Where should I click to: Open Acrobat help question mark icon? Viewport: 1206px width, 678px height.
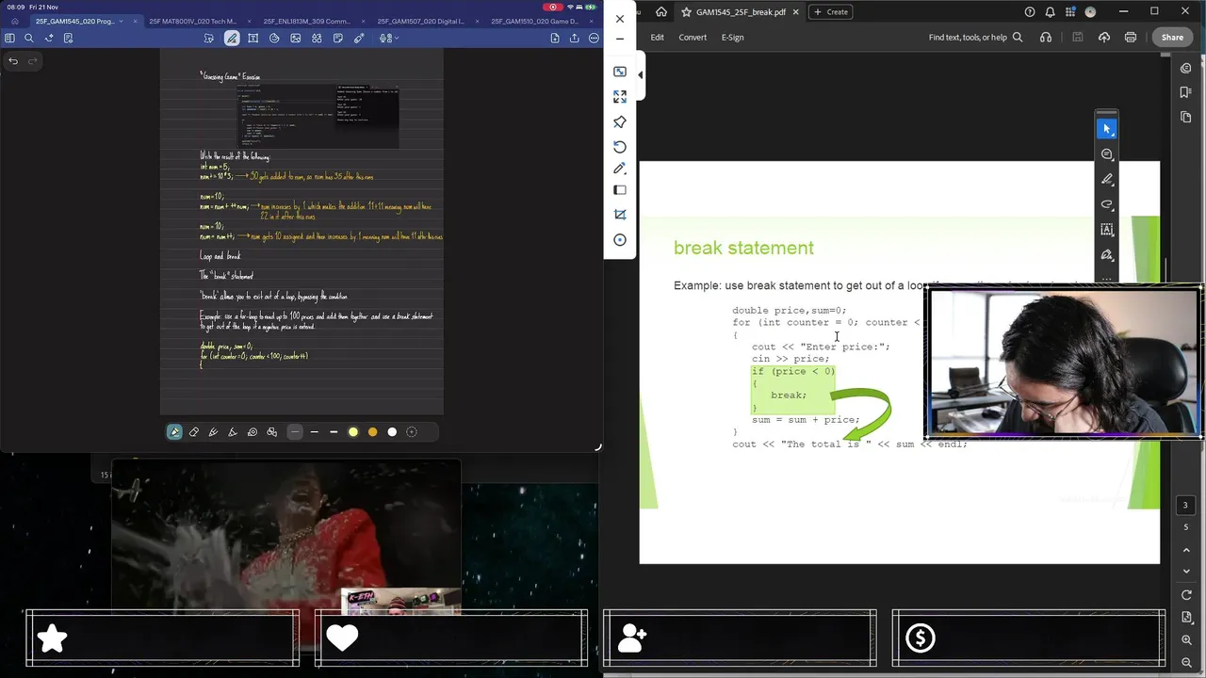(1030, 11)
